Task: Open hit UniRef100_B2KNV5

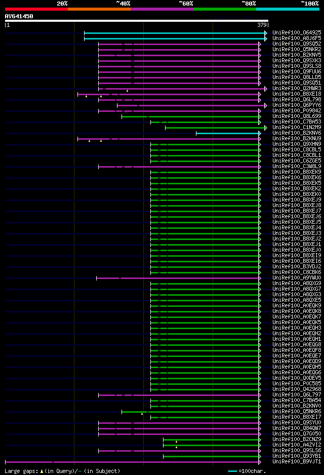Action: tap(297, 55)
